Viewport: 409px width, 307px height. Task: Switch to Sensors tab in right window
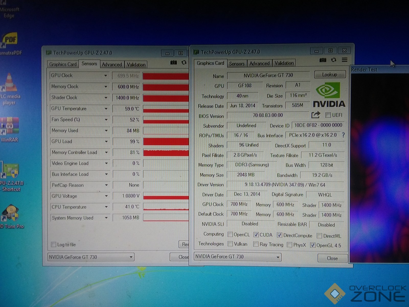(x=237, y=64)
